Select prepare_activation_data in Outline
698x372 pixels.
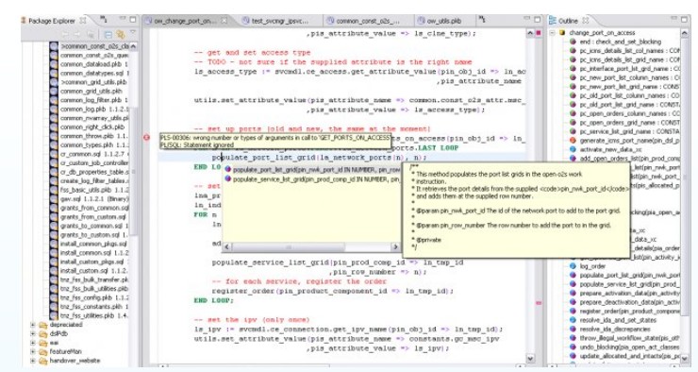629,293
